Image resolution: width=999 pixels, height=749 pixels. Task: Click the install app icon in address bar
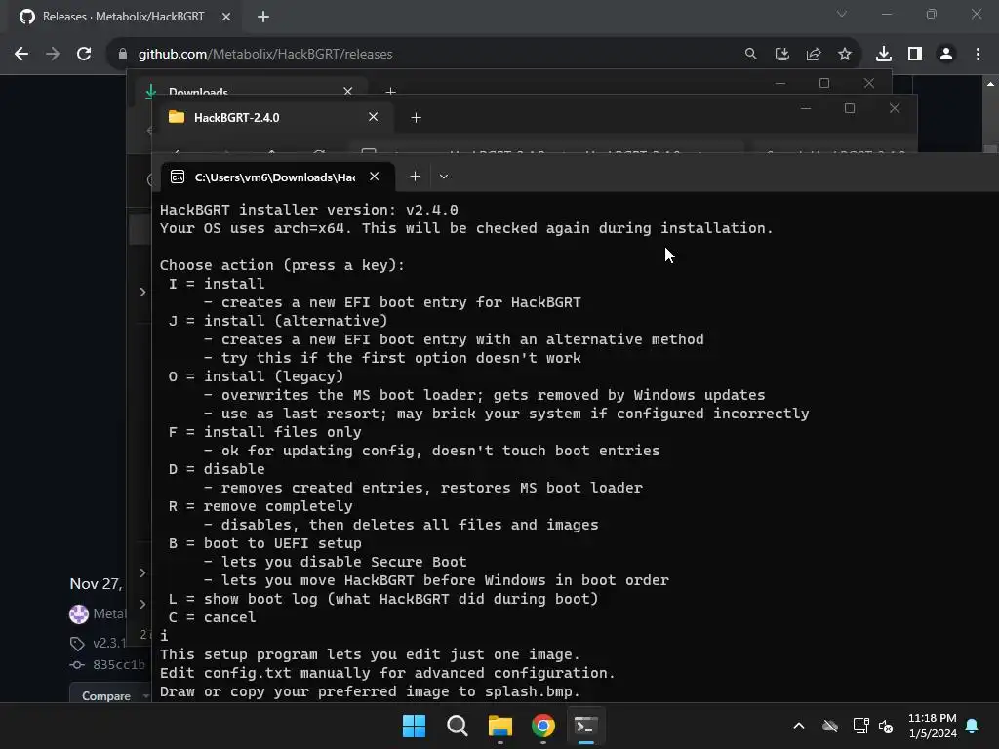[781, 55]
